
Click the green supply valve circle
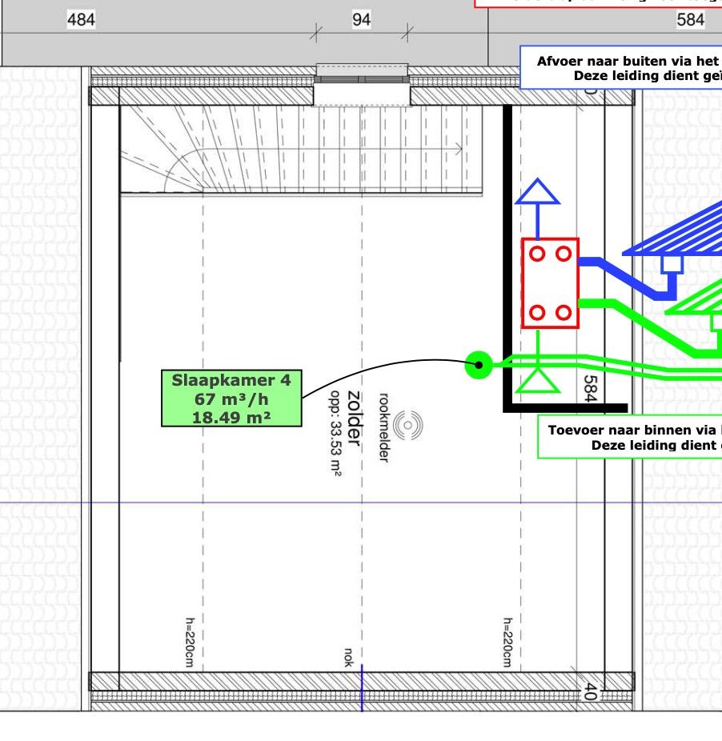pos(479,366)
